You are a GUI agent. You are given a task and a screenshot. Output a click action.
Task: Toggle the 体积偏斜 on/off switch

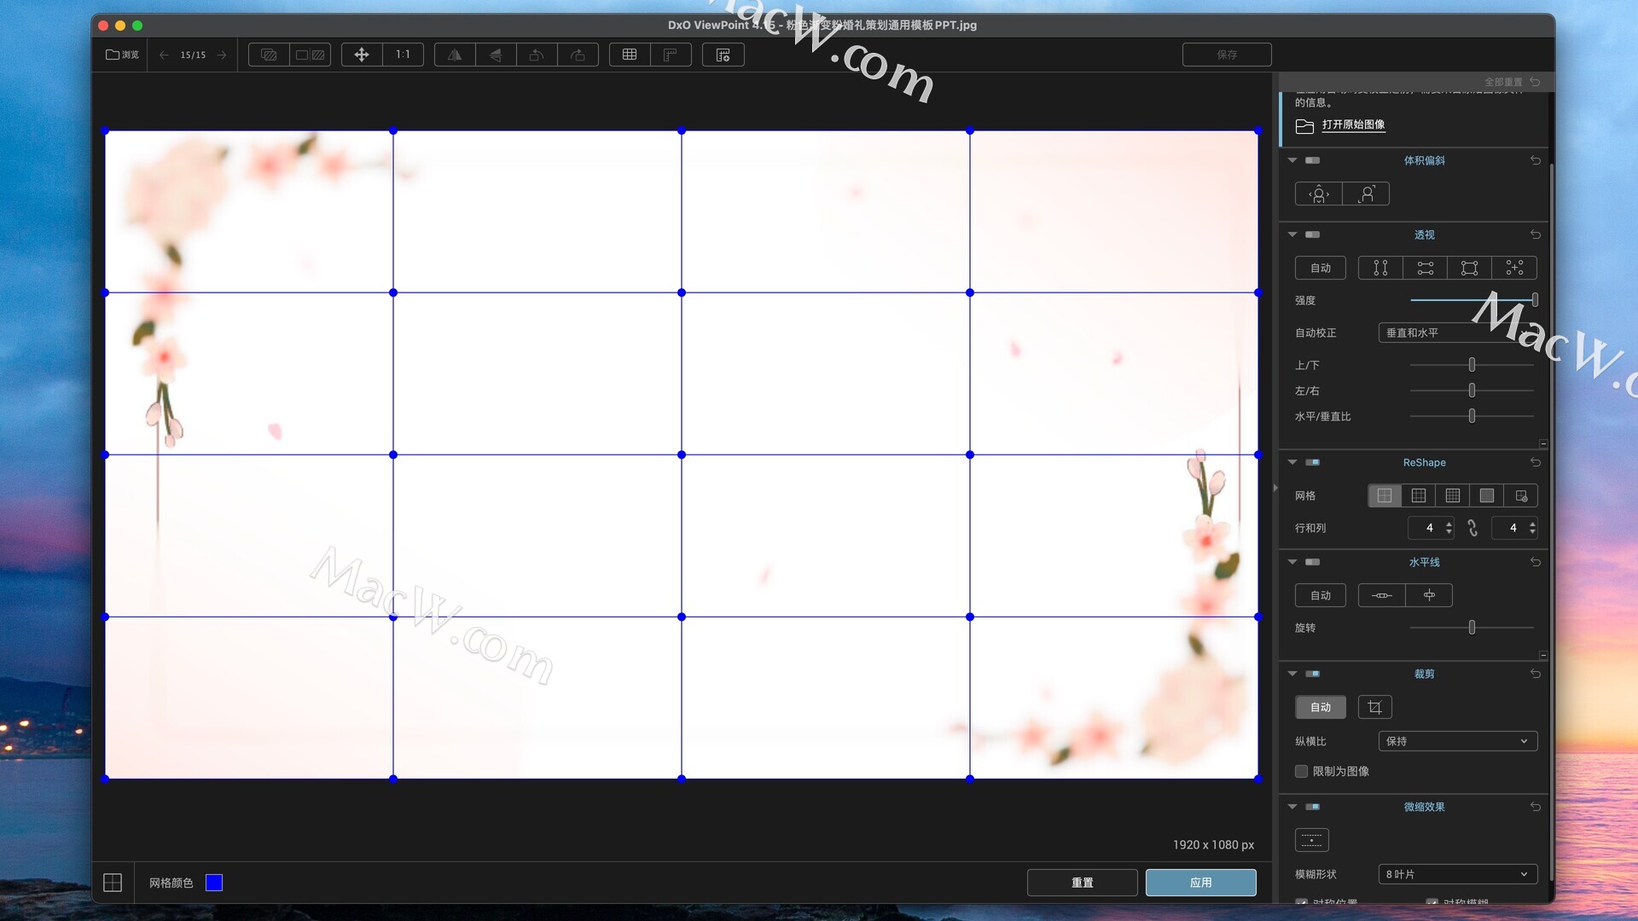pos(1313,160)
